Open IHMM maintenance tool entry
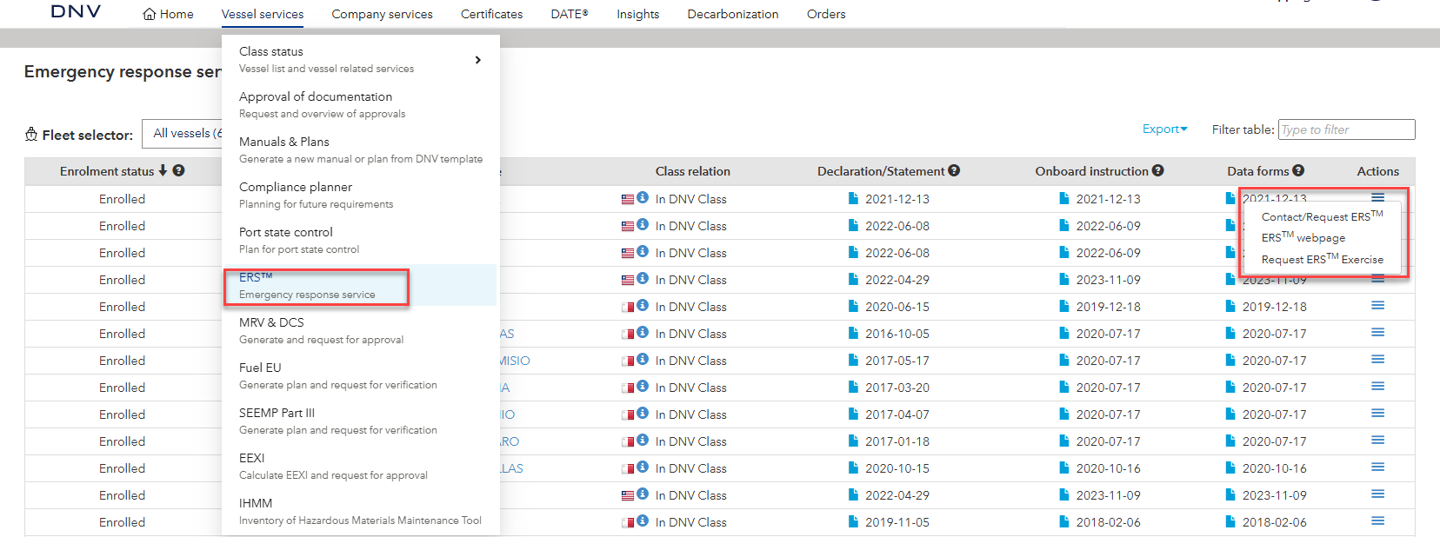 click(360, 511)
